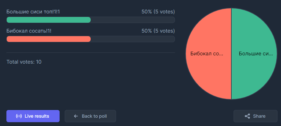Click the broadcast icon in Live results
The width and height of the screenshot is (281, 126).
19,116
